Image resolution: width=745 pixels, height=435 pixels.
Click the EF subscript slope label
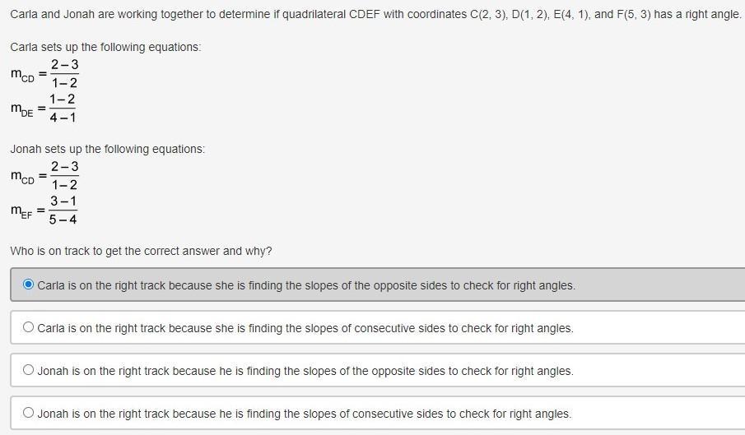point(22,211)
